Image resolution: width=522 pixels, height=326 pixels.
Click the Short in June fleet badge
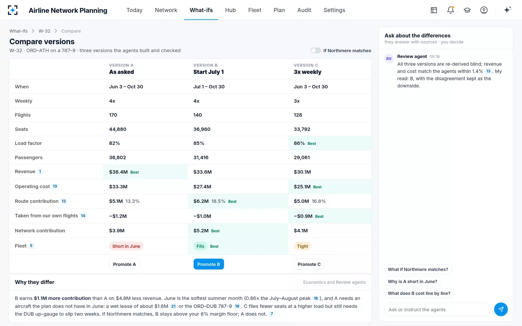point(126,246)
